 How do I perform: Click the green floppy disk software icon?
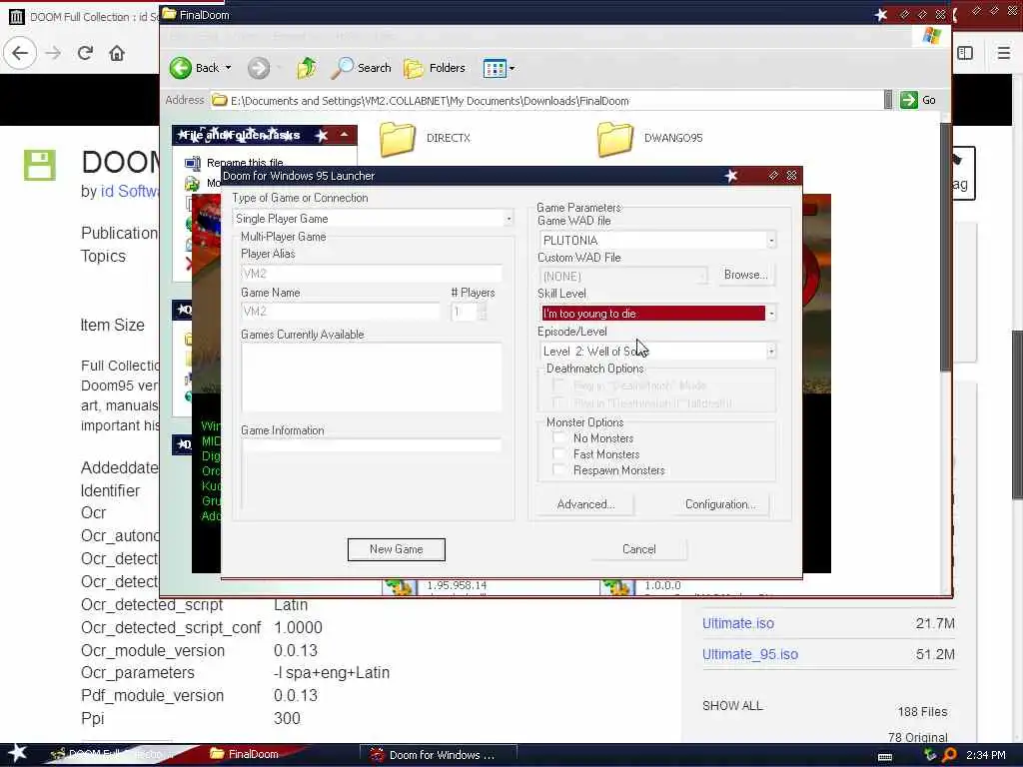(40, 165)
